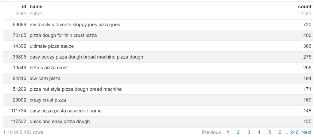Go to page 3 of results
Image resolution: width=314 pixels, height=137 pixels.
pos(249,132)
